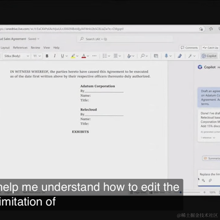Open the Styles gallery icon

[x=129, y=56]
